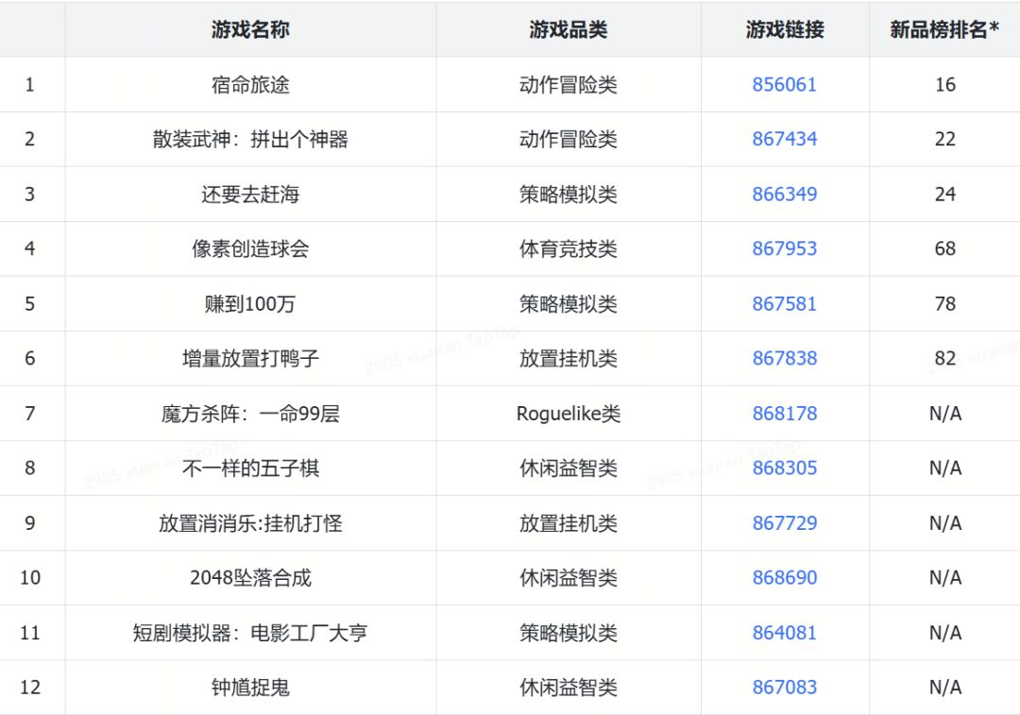
Task: Click category 休闲益智类 for 钟馗捉鬼
Action: click(x=568, y=688)
